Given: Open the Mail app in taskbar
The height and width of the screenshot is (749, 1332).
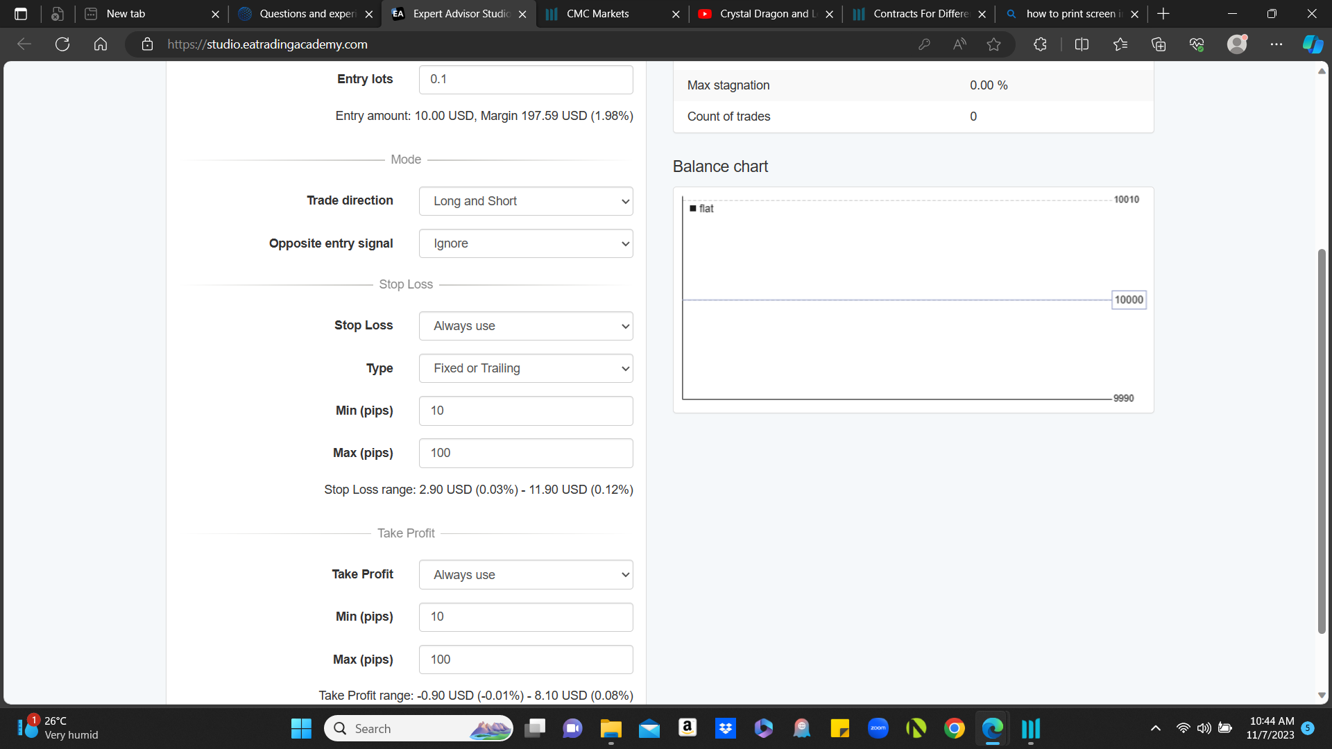Looking at the screenshot, I should [x=649, y=728].
